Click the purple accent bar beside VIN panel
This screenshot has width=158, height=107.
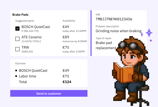pos(91,33)
